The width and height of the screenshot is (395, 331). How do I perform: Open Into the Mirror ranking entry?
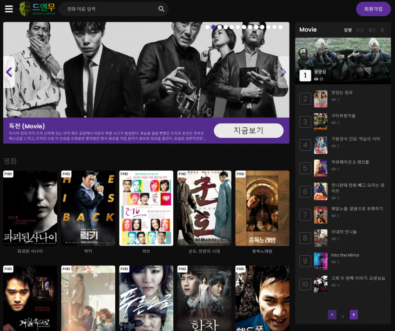(345, 255)
